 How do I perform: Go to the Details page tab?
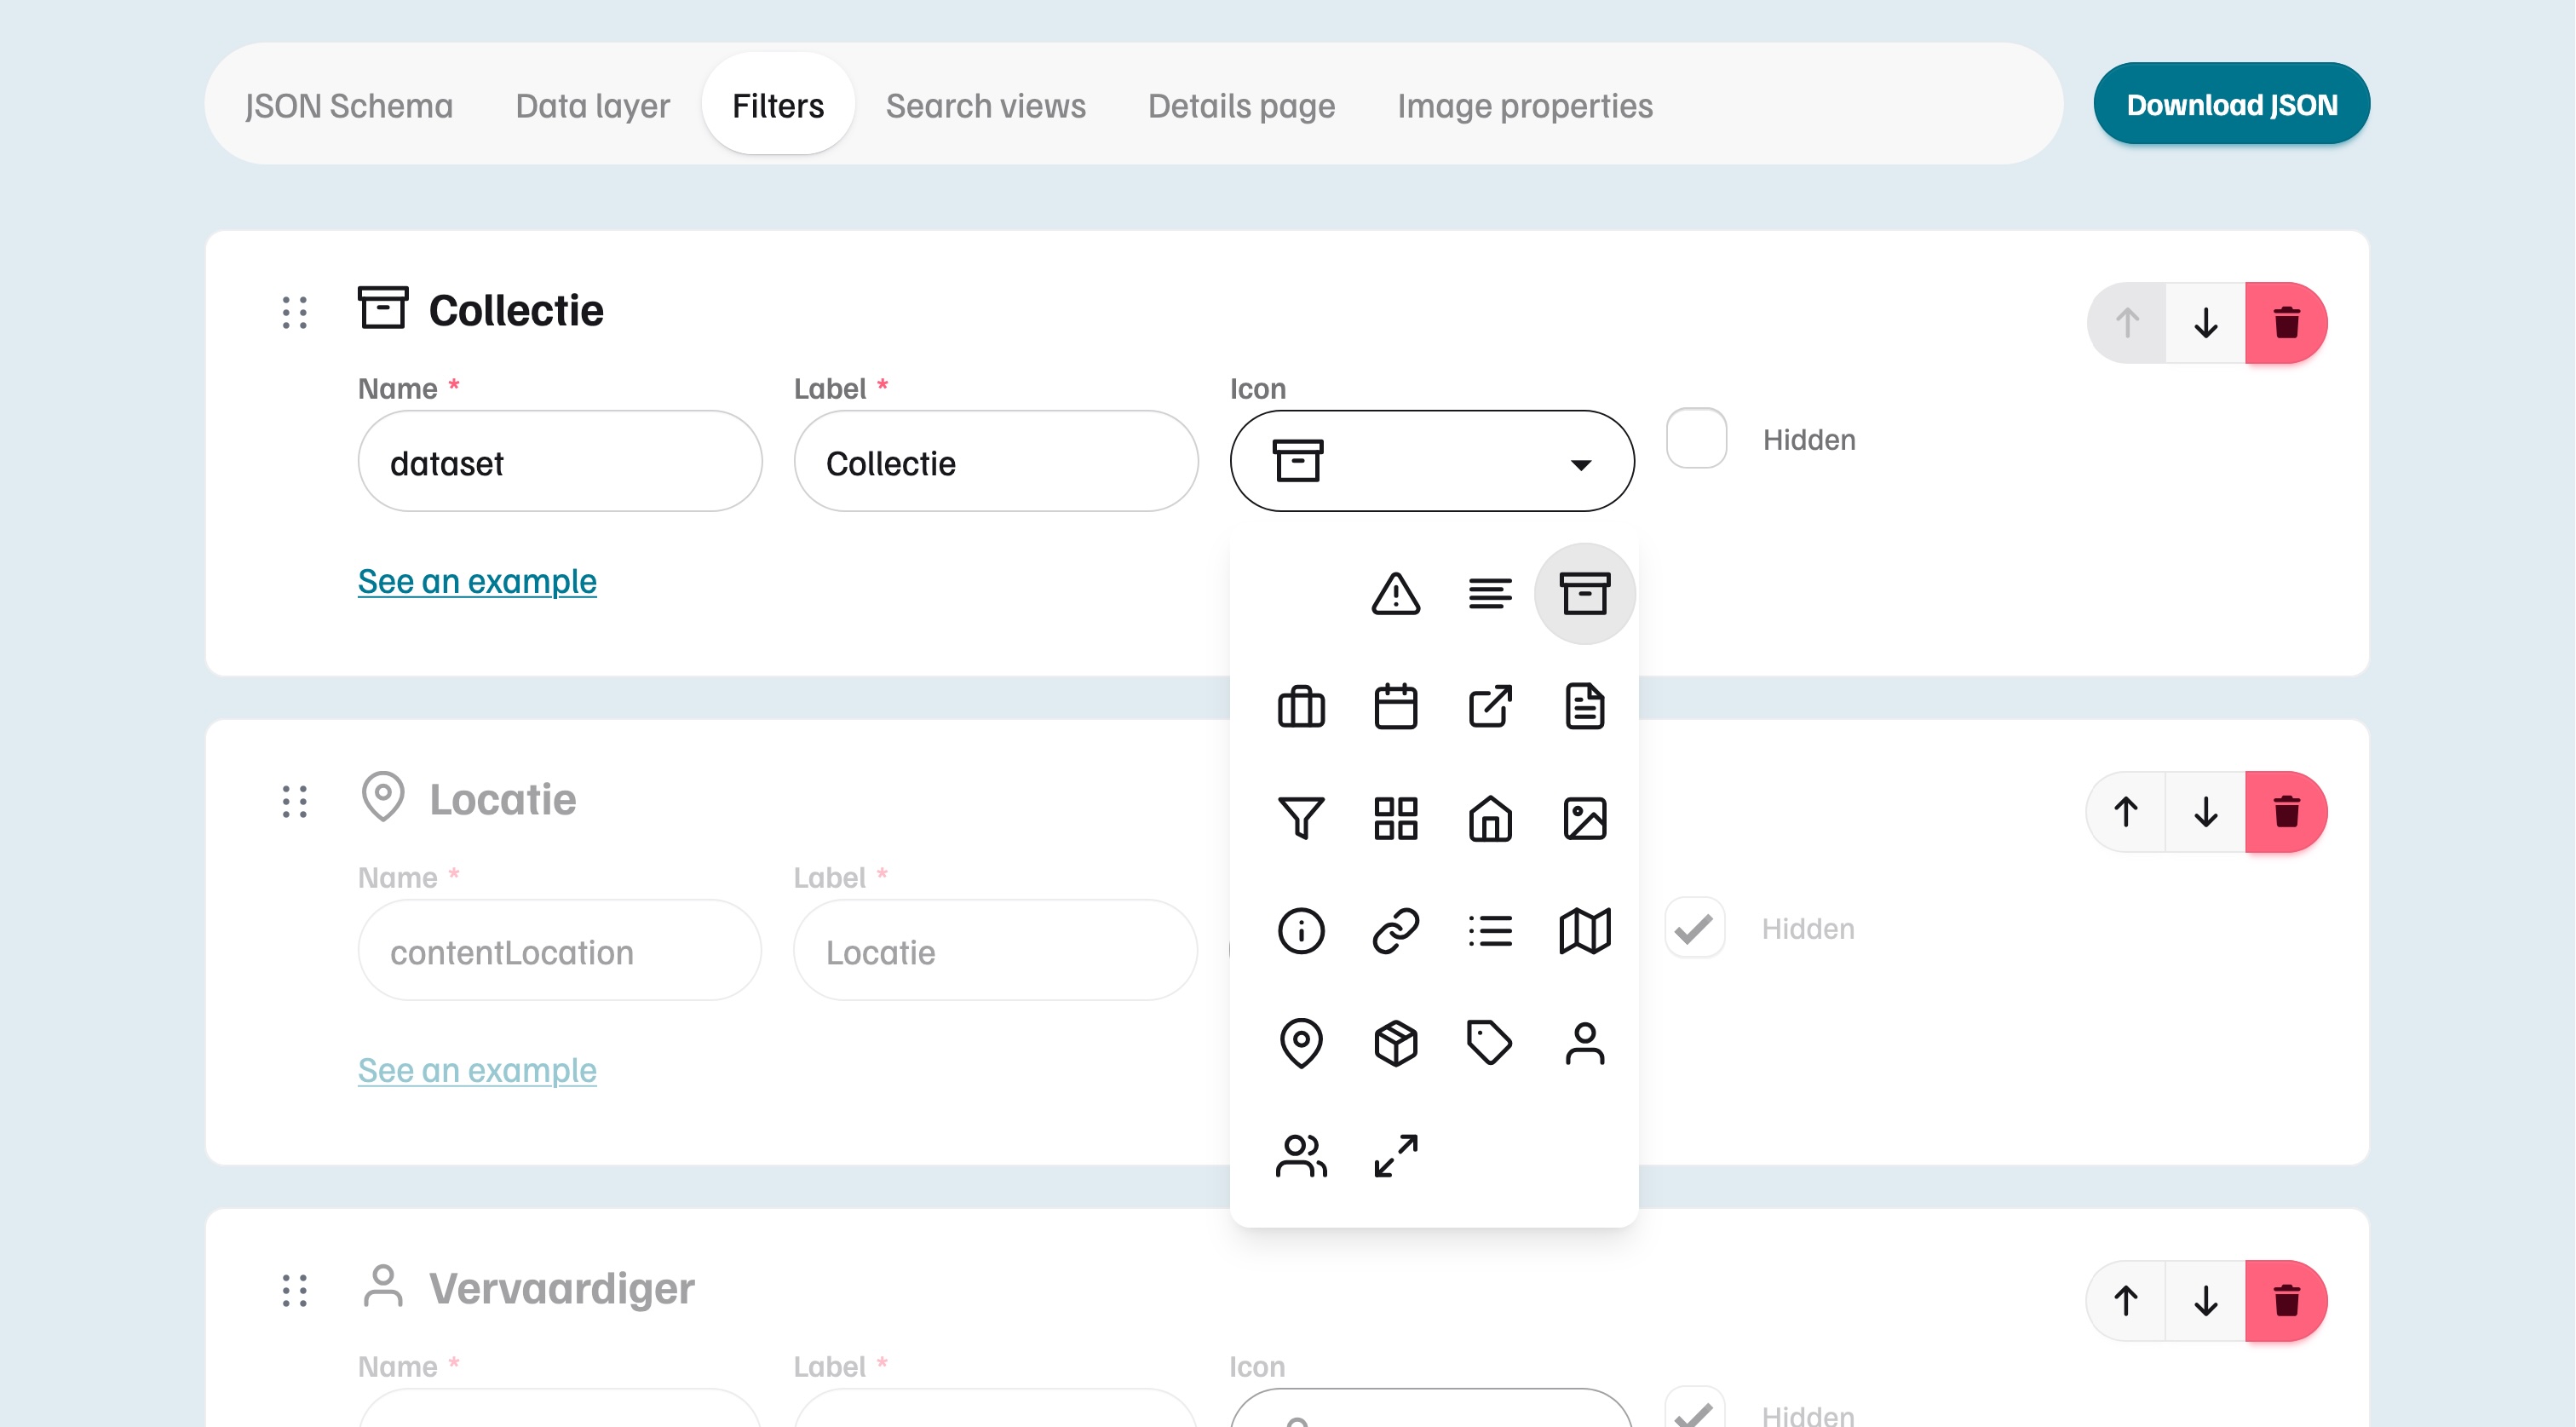point(1241,105)
